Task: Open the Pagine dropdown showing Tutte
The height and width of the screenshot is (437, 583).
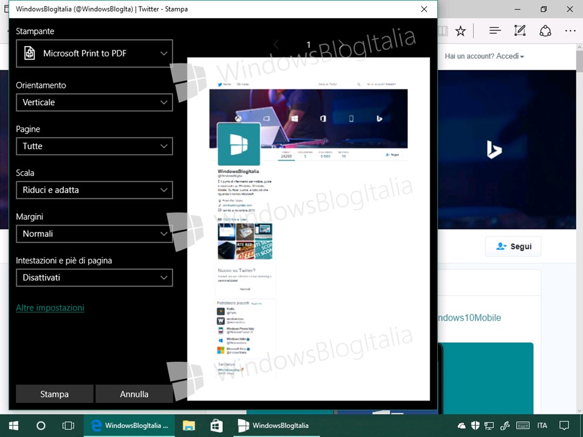Action: [95, 146]
